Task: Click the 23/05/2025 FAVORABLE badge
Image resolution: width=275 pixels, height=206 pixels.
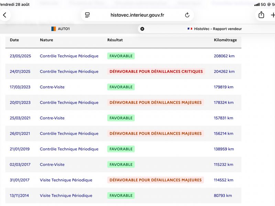Action: coord(121,56)
